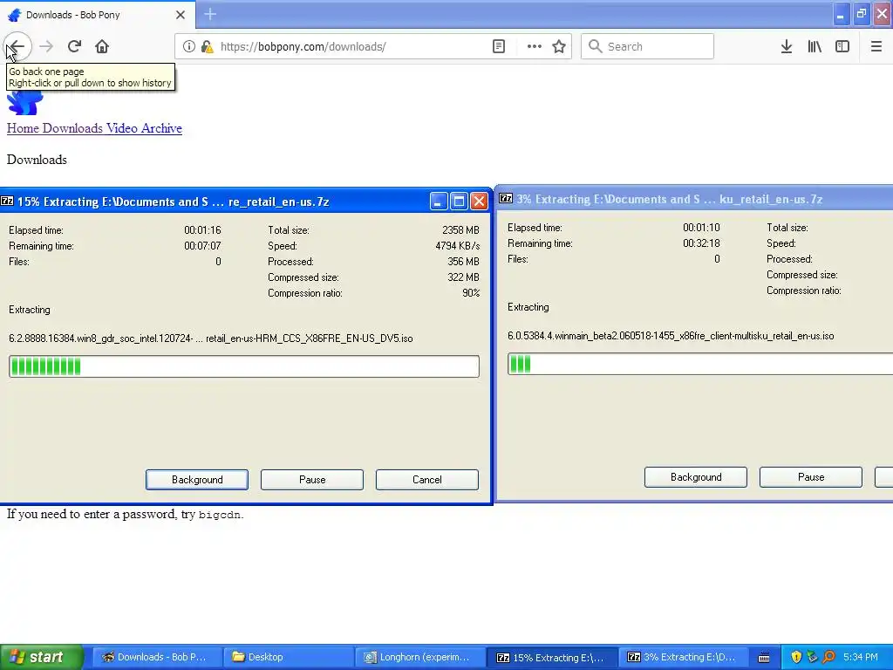Close the Downloads - Bob Pony tab
The height and width of the screenshot is (670, 893).
pyautogui.click(x=180, y=15)
